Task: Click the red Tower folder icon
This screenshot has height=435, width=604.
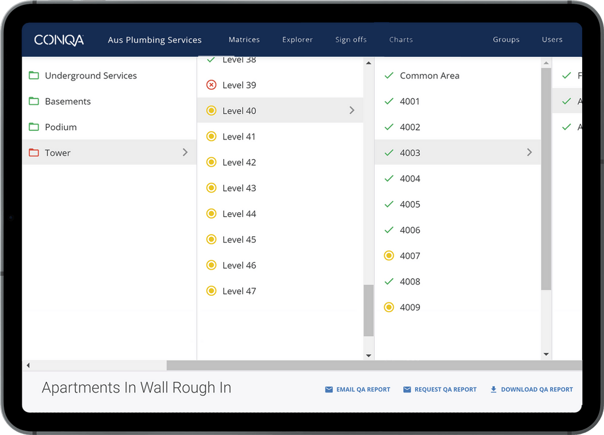Action: pyautogui.click(x=34, y=152)
